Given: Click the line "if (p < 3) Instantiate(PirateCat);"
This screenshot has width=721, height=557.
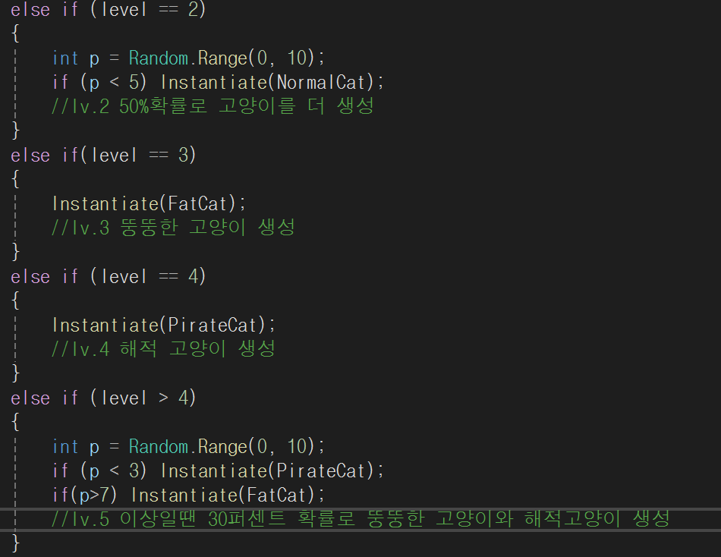Looking at the screenshot, I should (x=218, y=470).
